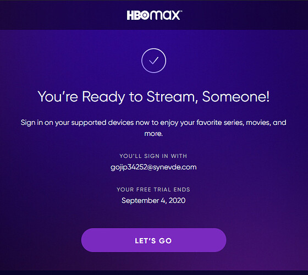Viewport: 308px width, 275px height.
Task: Click the "HBO" letters in the logo
Action: [139, 15]
